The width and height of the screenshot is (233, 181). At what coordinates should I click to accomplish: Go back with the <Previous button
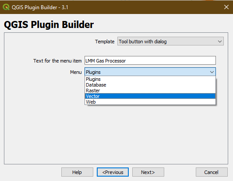pyautogui.click(x=113, y=172)
